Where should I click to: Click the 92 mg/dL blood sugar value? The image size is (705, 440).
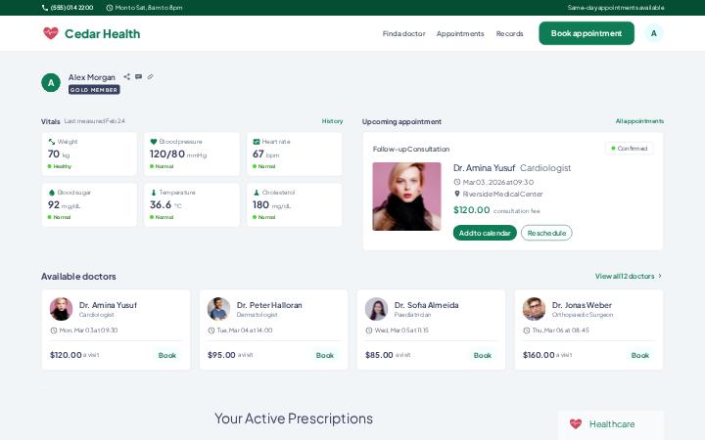coord(64,204)
